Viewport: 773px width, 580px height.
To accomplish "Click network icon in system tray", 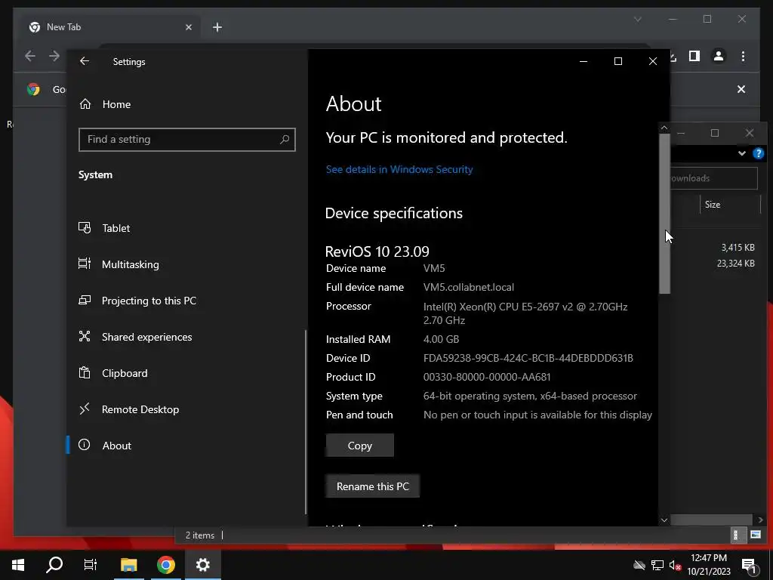I will 658,565.
